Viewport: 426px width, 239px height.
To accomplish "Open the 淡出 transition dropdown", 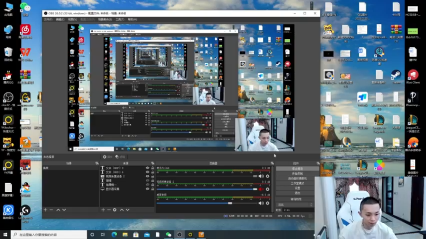I will click(x=295, y=205).
